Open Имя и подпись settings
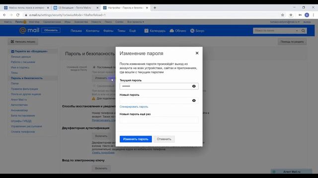The height and width of the screenshot is (178, 318). 20,67
